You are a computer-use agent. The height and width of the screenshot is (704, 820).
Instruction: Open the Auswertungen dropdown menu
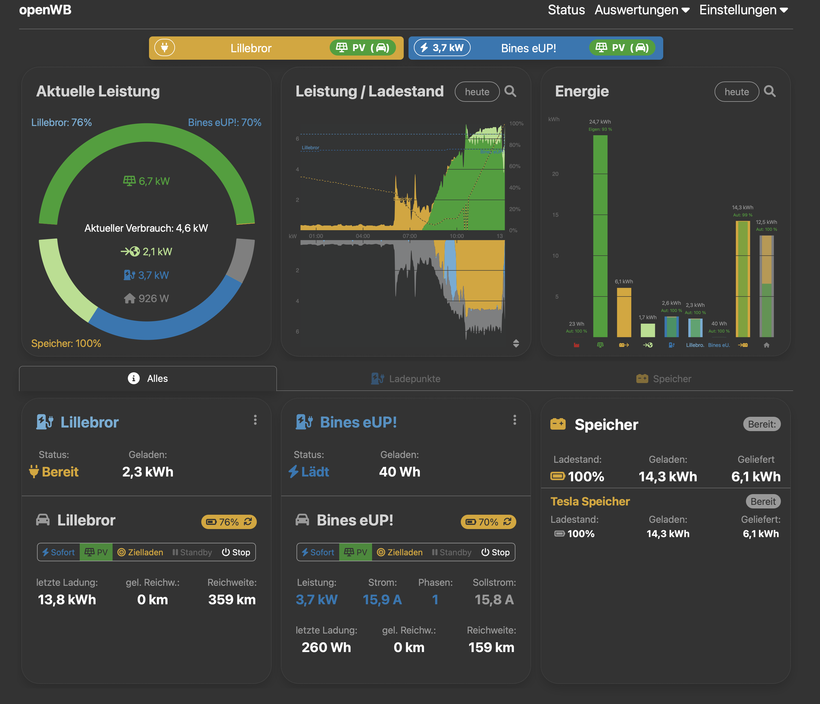click(x=641, y=10)
